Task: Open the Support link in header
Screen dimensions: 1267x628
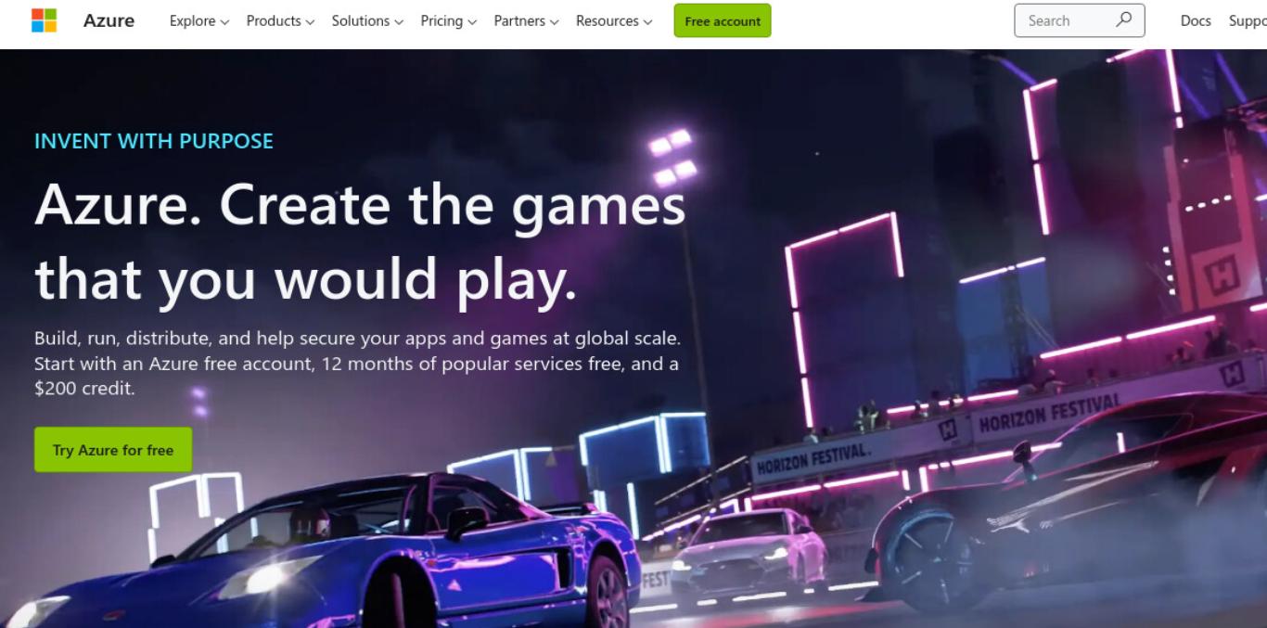Action: pos(1248,20)
